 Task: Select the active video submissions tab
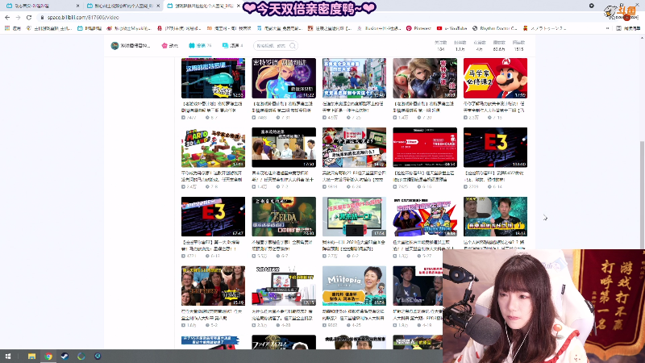pyautogui.click(x=200, y=46)
